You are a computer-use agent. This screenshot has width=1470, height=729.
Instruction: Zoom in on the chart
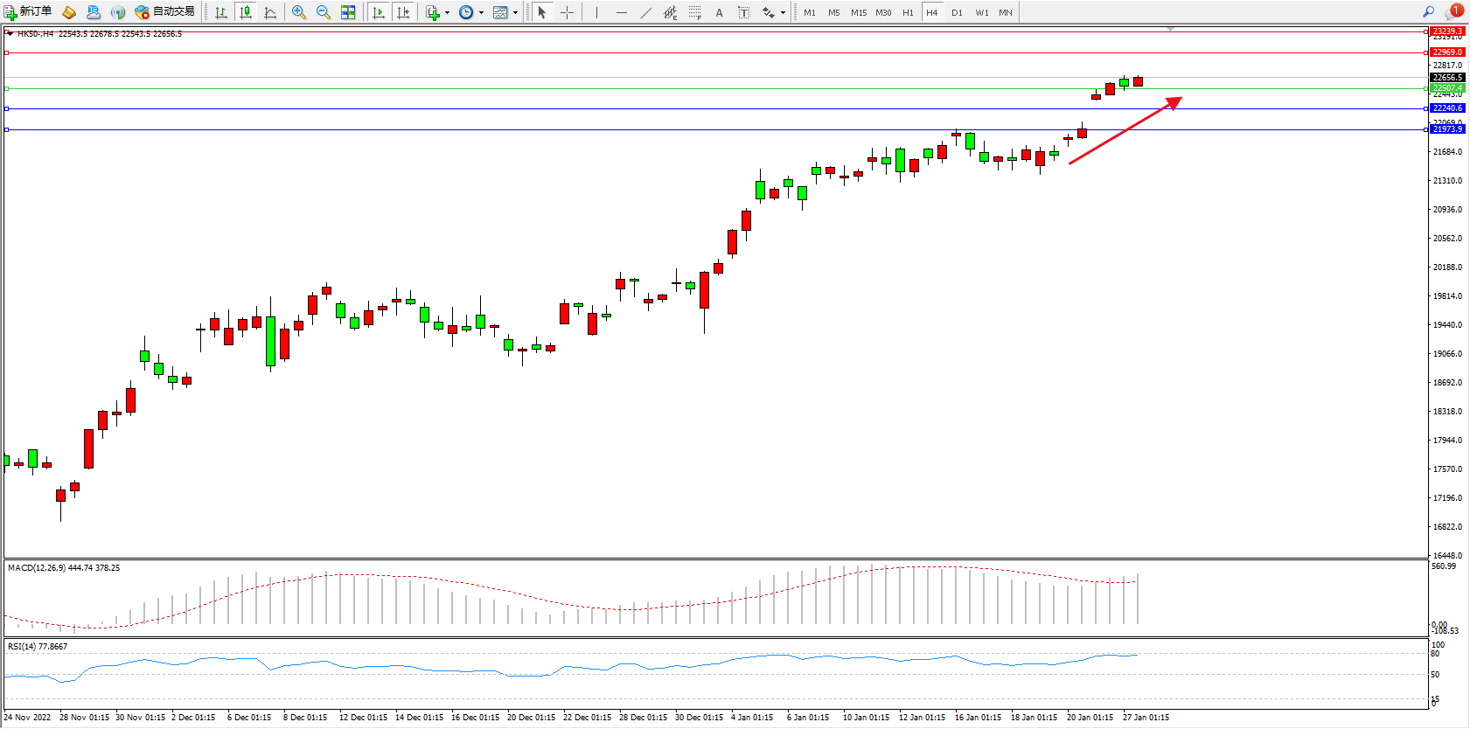point(299,12)
